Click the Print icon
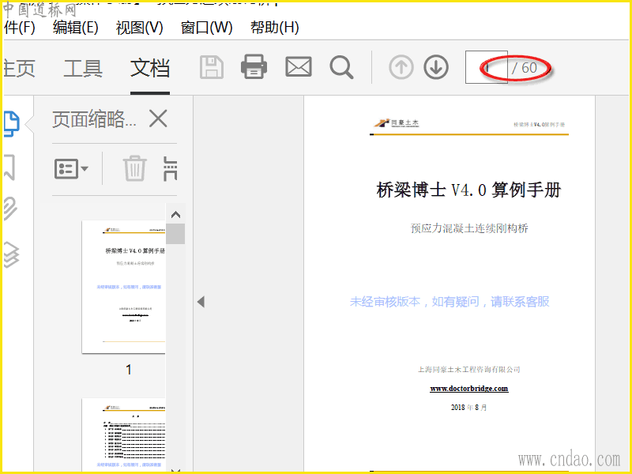Viewport: 632px width, 474px height. coord(254,67)
